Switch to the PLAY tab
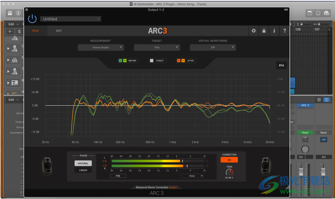 36,31
